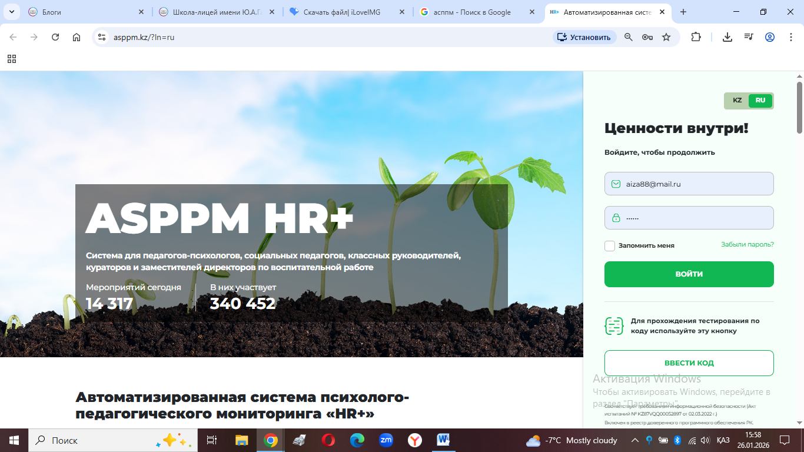Bookmark the page with the star icon
Screen dimensions: 804x452
(666, 36)
